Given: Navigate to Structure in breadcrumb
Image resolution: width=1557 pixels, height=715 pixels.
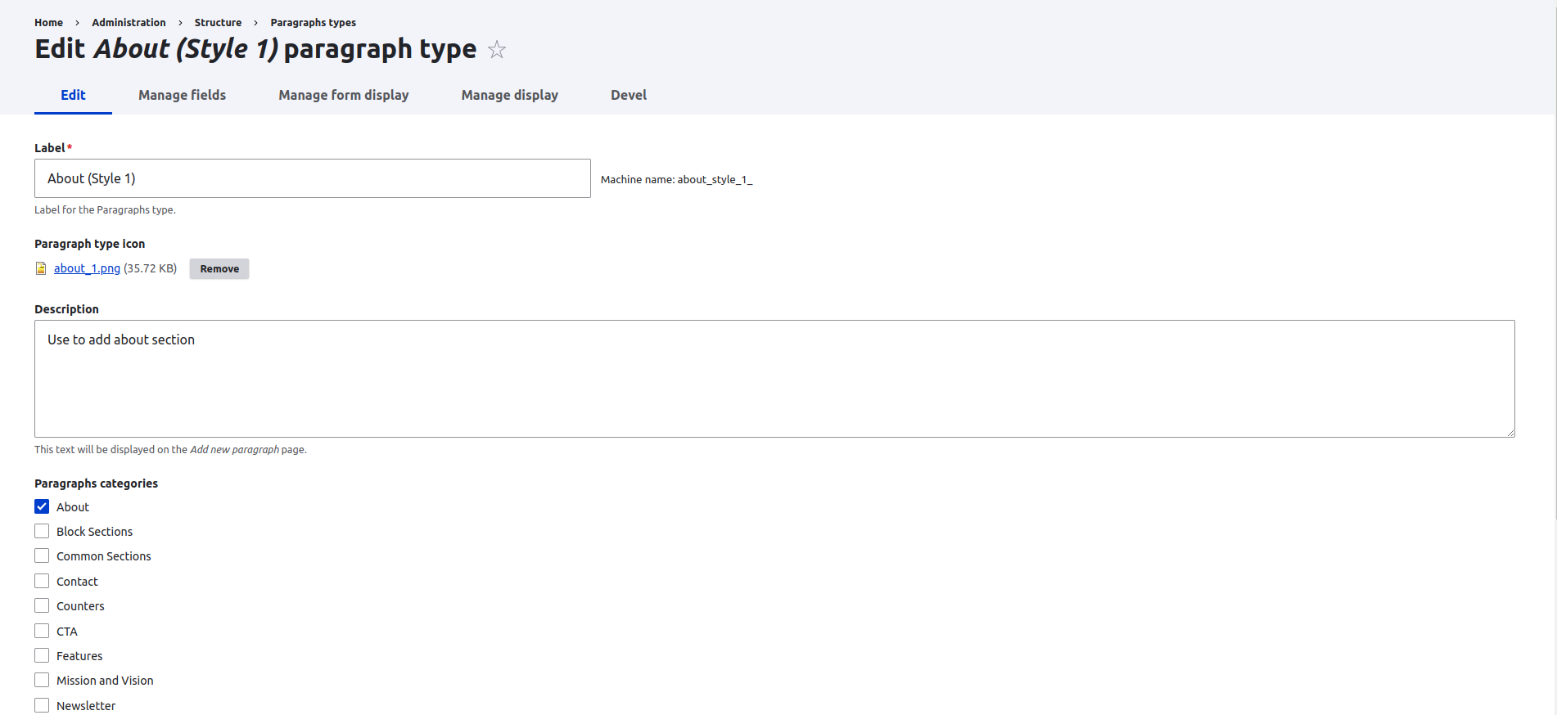Looking at the screenshot, I should (x=218, y=23).
